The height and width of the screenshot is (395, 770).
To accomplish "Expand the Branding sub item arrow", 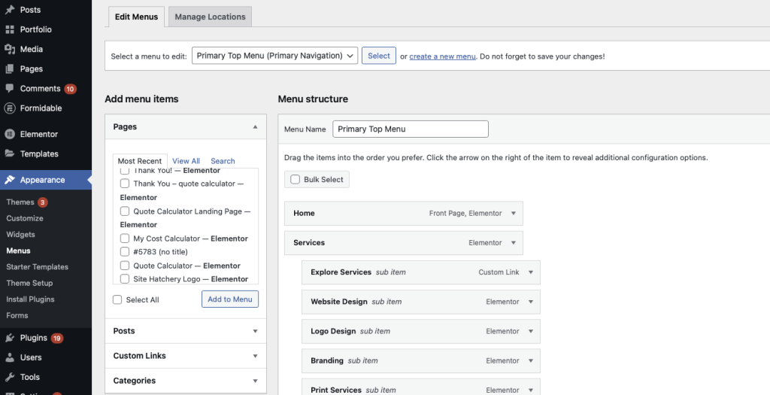I will pyautogui.click(x=530, y=360).
